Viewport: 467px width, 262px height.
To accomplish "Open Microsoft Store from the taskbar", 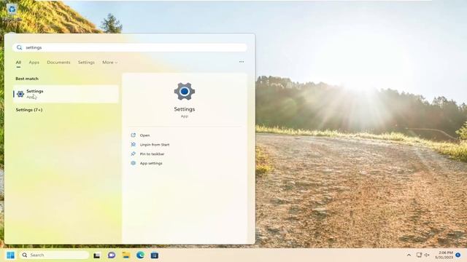I will point(155,255).
